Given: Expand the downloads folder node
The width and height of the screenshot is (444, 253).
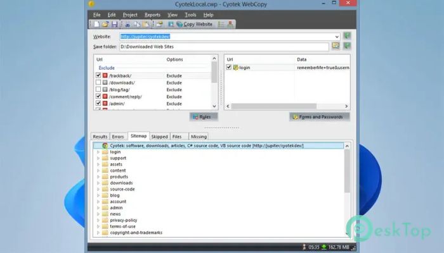Looking at the screenshot, I should point(98,183).
